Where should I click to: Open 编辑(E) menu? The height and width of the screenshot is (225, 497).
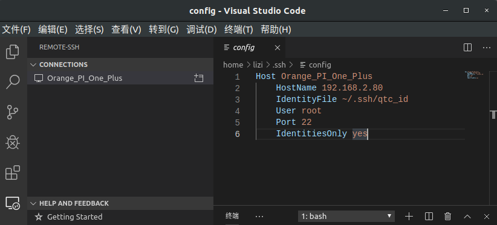coord(53,30)
